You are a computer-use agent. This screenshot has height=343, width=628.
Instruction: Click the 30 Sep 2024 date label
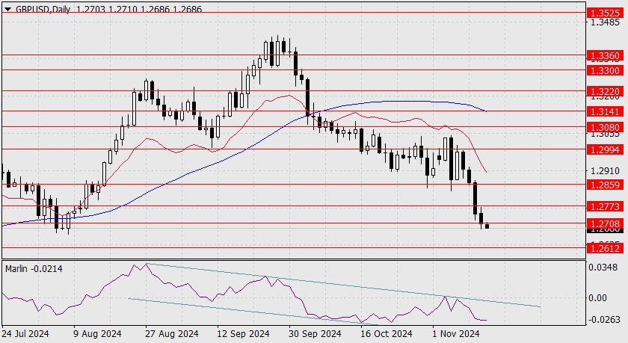(x=315, y=333)
